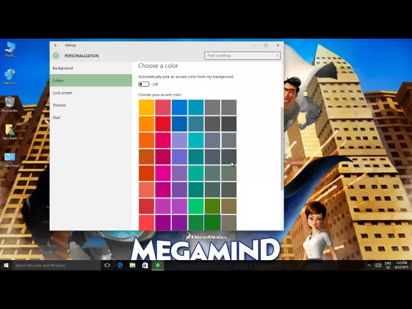Select the bright green swatch beside the olive green one
Screen dimensions: 412x309
pyautogui.click(x=196, y=206)
